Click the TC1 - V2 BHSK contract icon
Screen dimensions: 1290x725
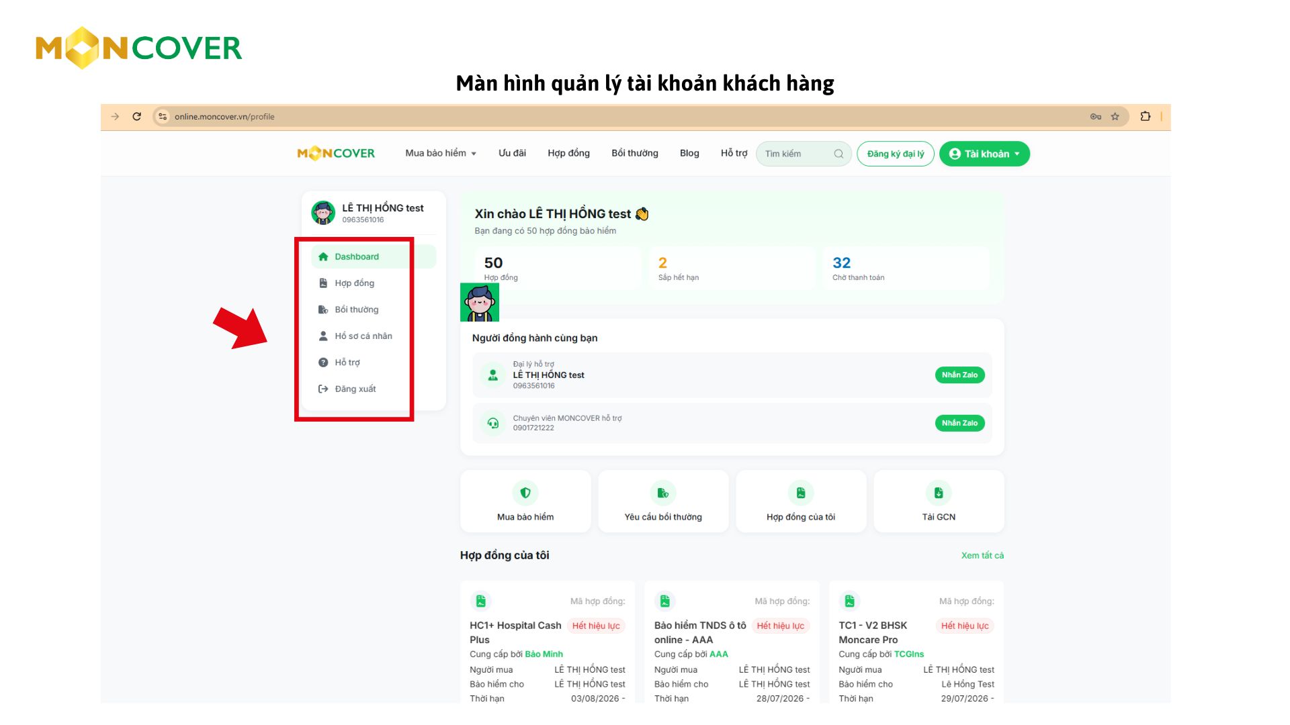(x=850, y=601)
